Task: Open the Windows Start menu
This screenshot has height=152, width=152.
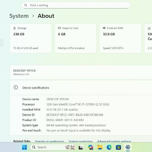Action: tap(25, 147)
